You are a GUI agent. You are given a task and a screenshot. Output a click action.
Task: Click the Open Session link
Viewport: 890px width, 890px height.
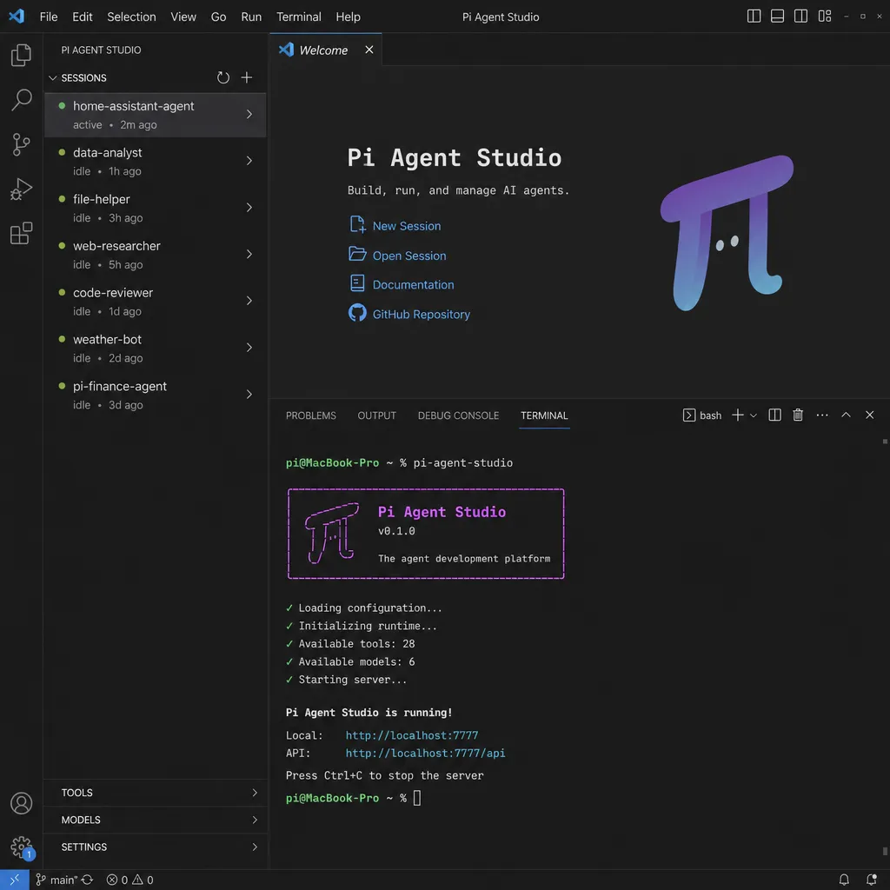coord(409,256)
